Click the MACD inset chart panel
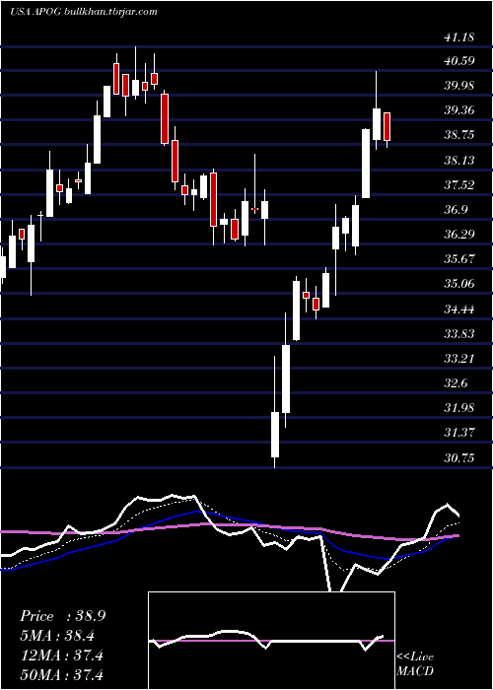The height and width of the screenshot is (690, 493). click(x=271, y=641)
